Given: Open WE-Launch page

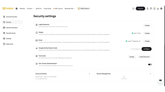Looking at the screenshot, I should point(58,9).
